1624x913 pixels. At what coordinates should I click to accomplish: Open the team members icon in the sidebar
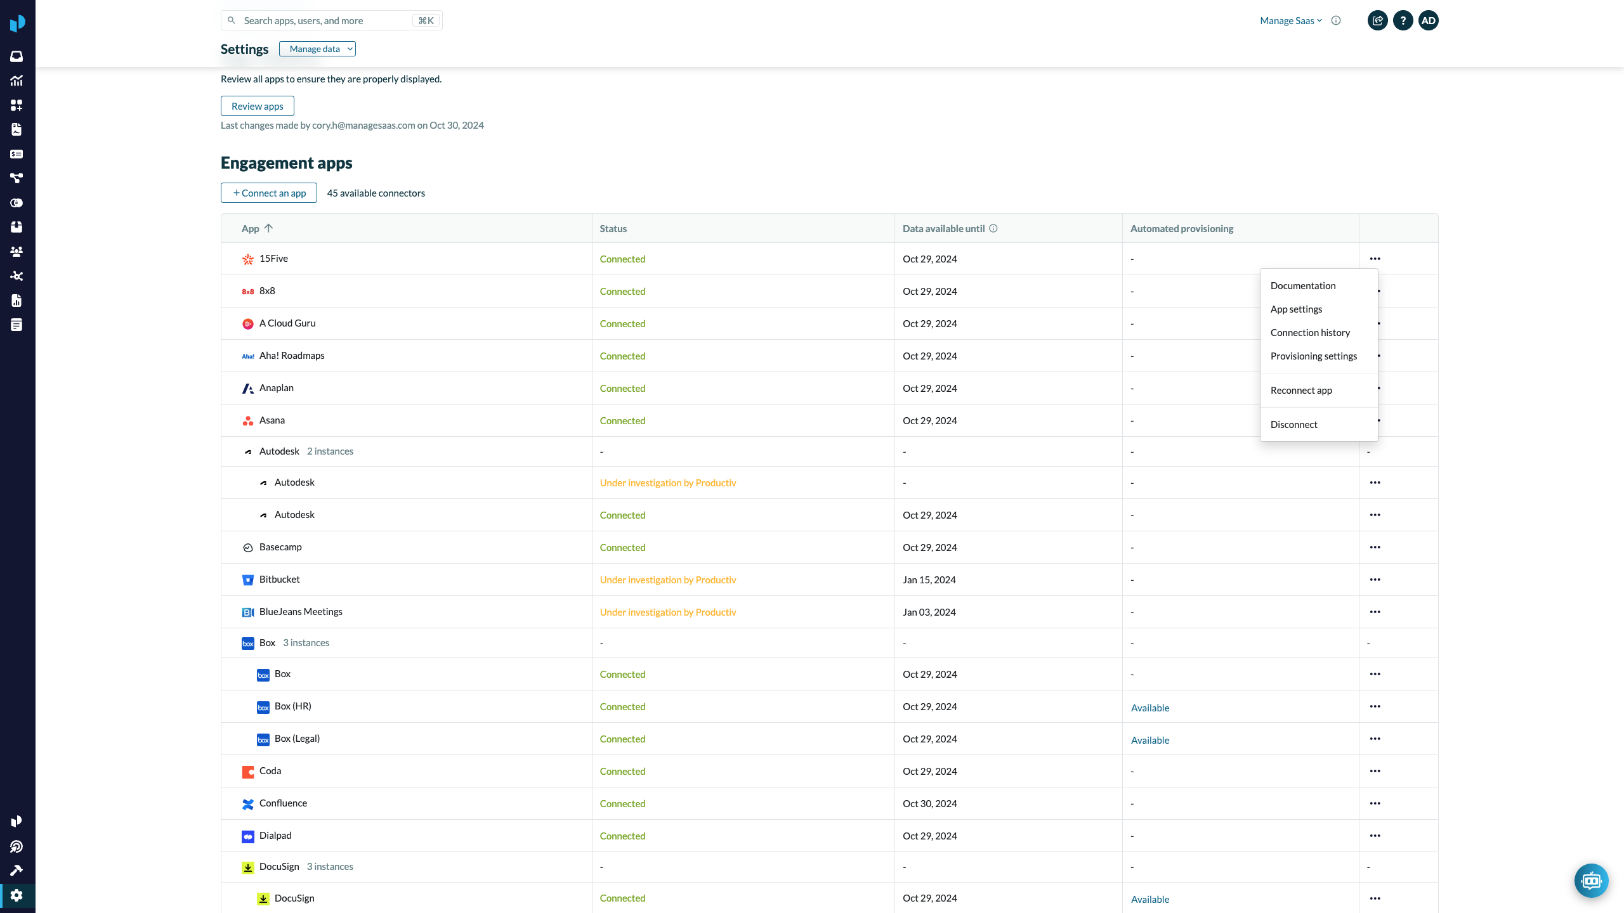[x=17, y=251]
